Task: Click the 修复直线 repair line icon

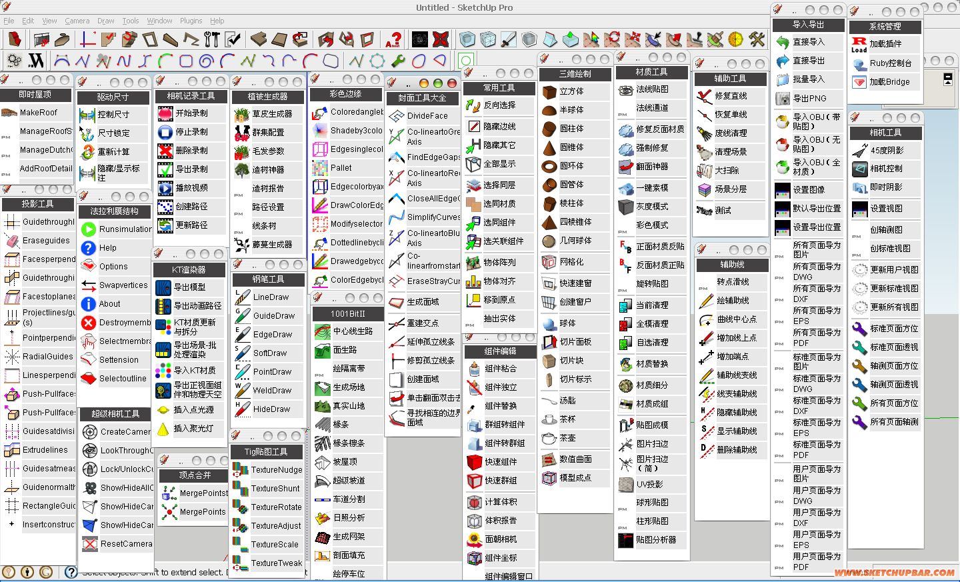Action: coord(705,96)
